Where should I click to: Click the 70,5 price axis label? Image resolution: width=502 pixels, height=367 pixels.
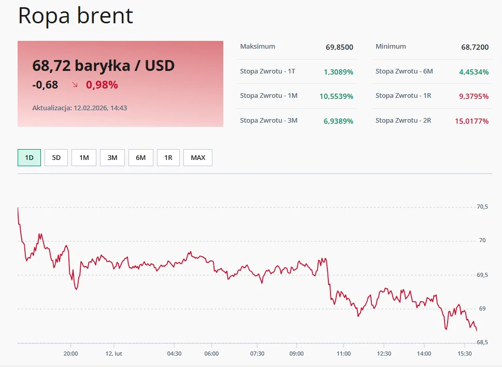[x=481, y=206]
